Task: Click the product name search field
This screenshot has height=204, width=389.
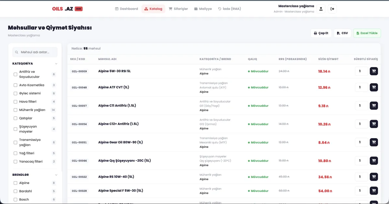Action: 35,52
